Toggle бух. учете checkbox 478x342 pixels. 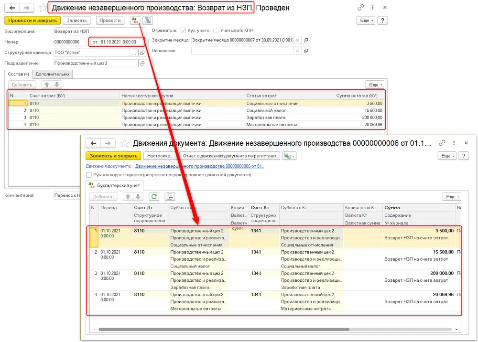pyautogui.click(x=183, y=31)
